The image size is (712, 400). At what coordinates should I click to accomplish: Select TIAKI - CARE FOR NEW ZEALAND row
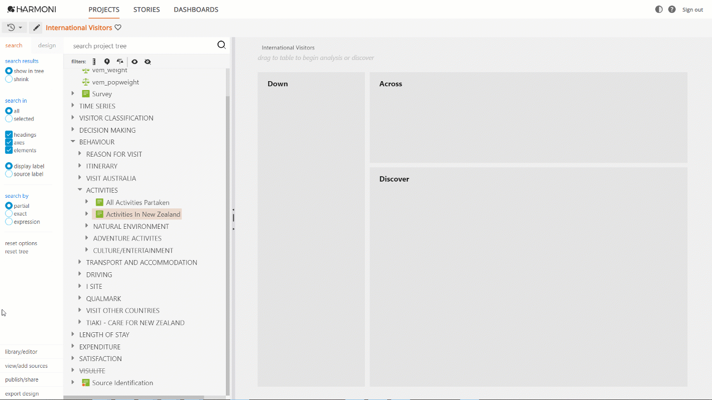135,323
